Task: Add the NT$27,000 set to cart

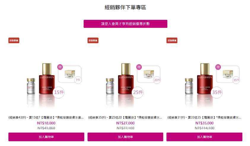Action: tap(125, 137)
